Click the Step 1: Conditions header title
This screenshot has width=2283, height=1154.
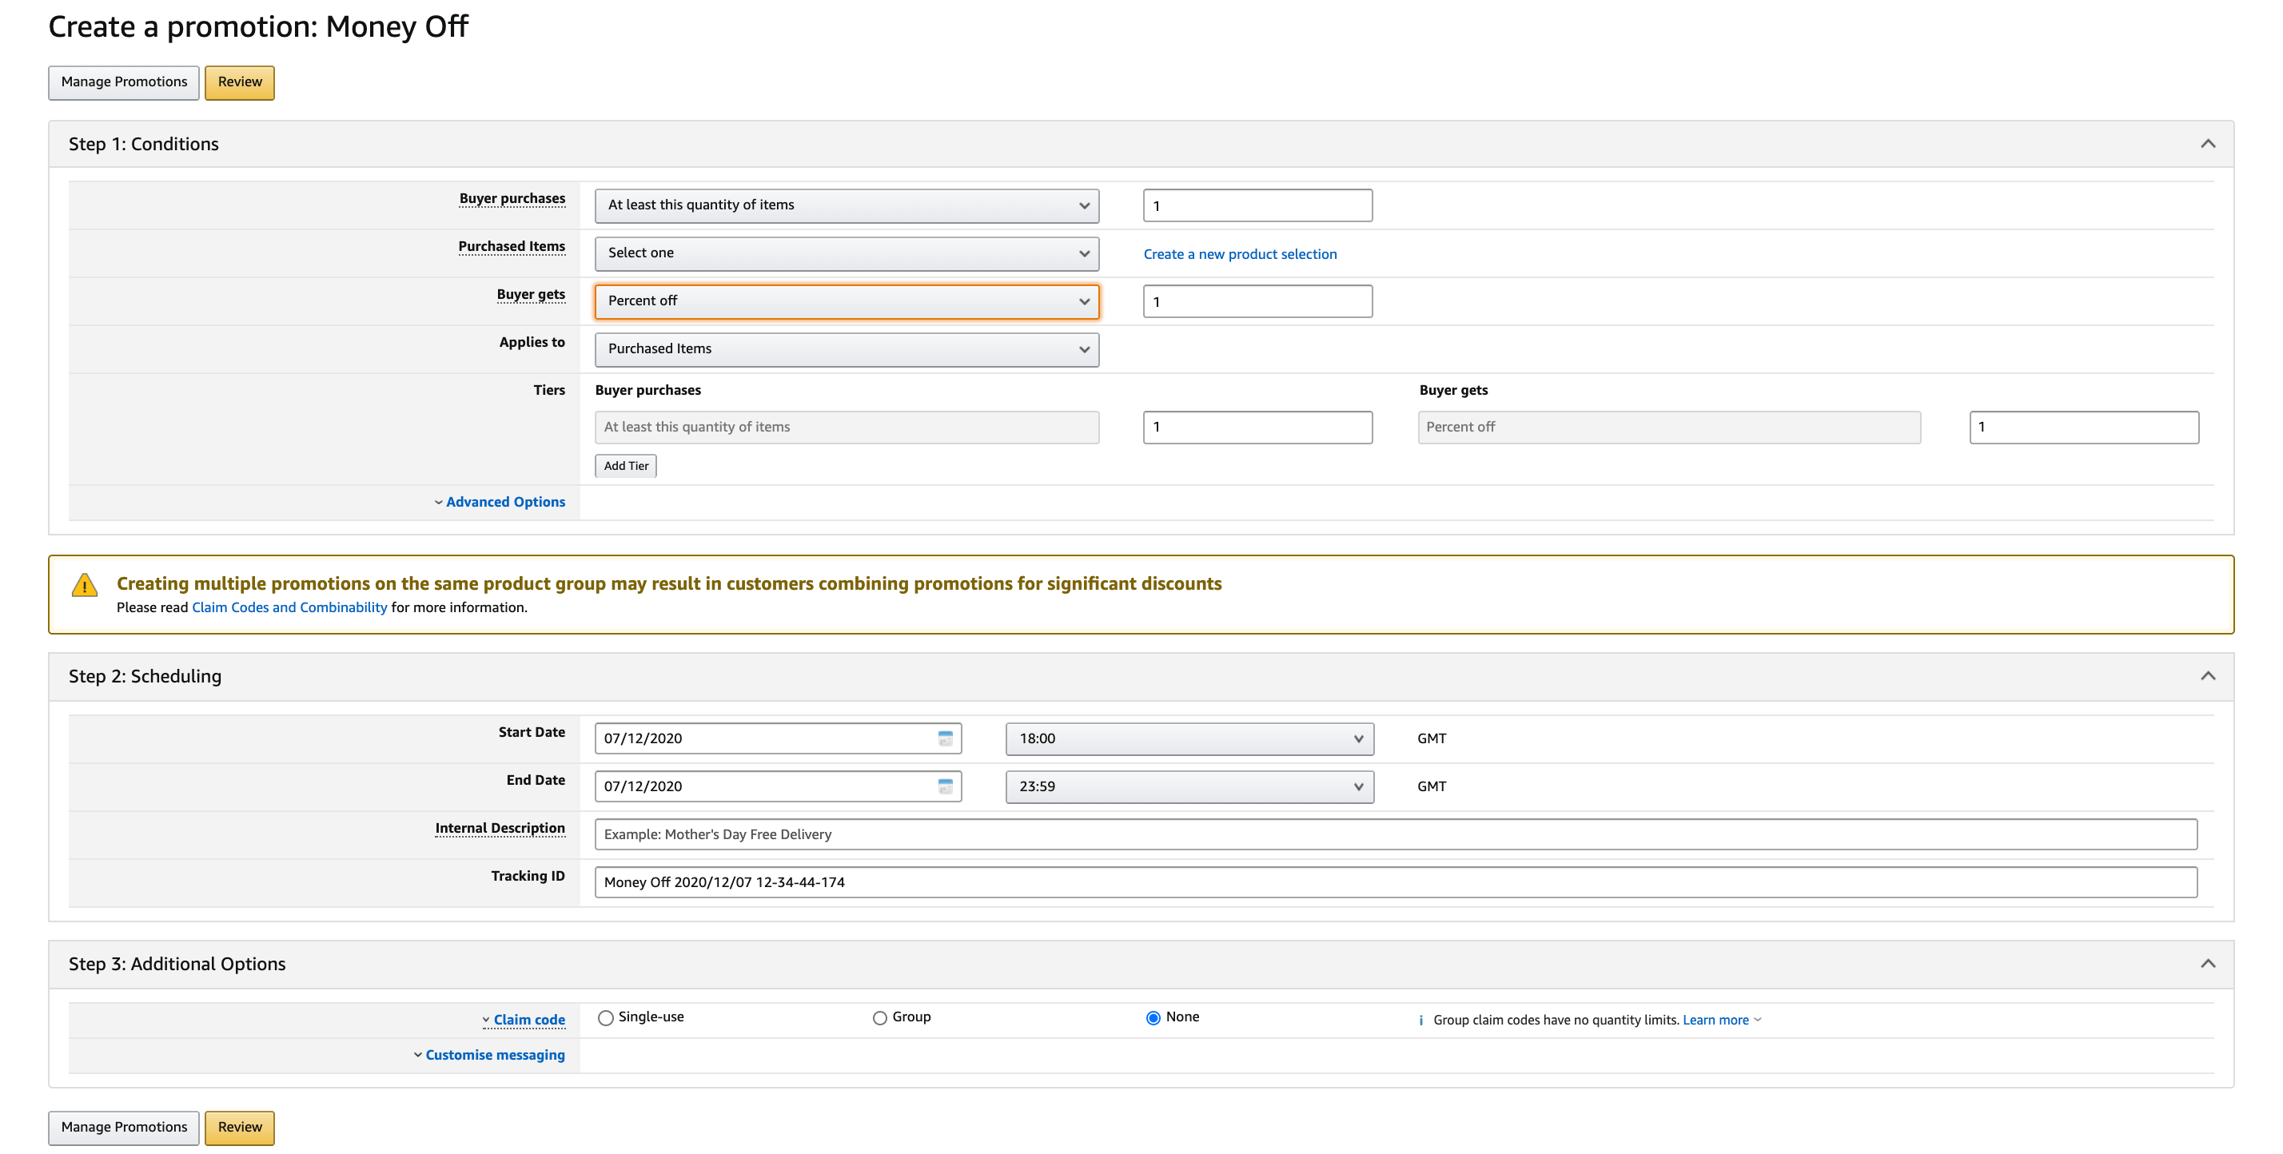tap(144, 144)
